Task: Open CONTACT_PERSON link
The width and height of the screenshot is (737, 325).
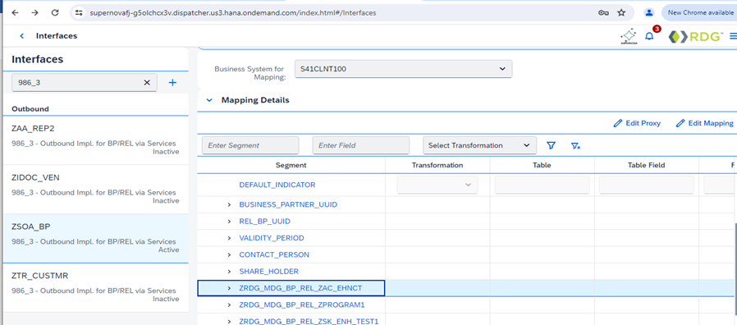Action: coord(274,255)
